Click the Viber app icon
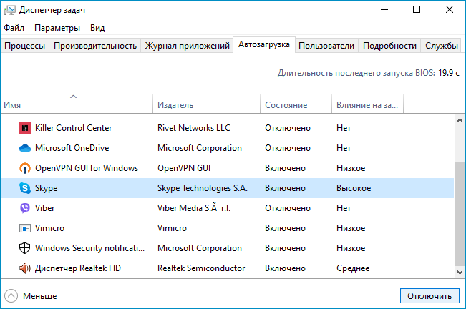Screen dimensions: 466x309 25,208
